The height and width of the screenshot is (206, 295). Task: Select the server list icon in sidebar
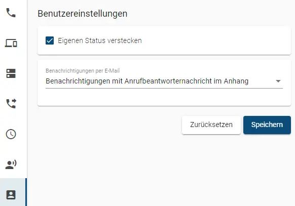click(x=11, y=73)
